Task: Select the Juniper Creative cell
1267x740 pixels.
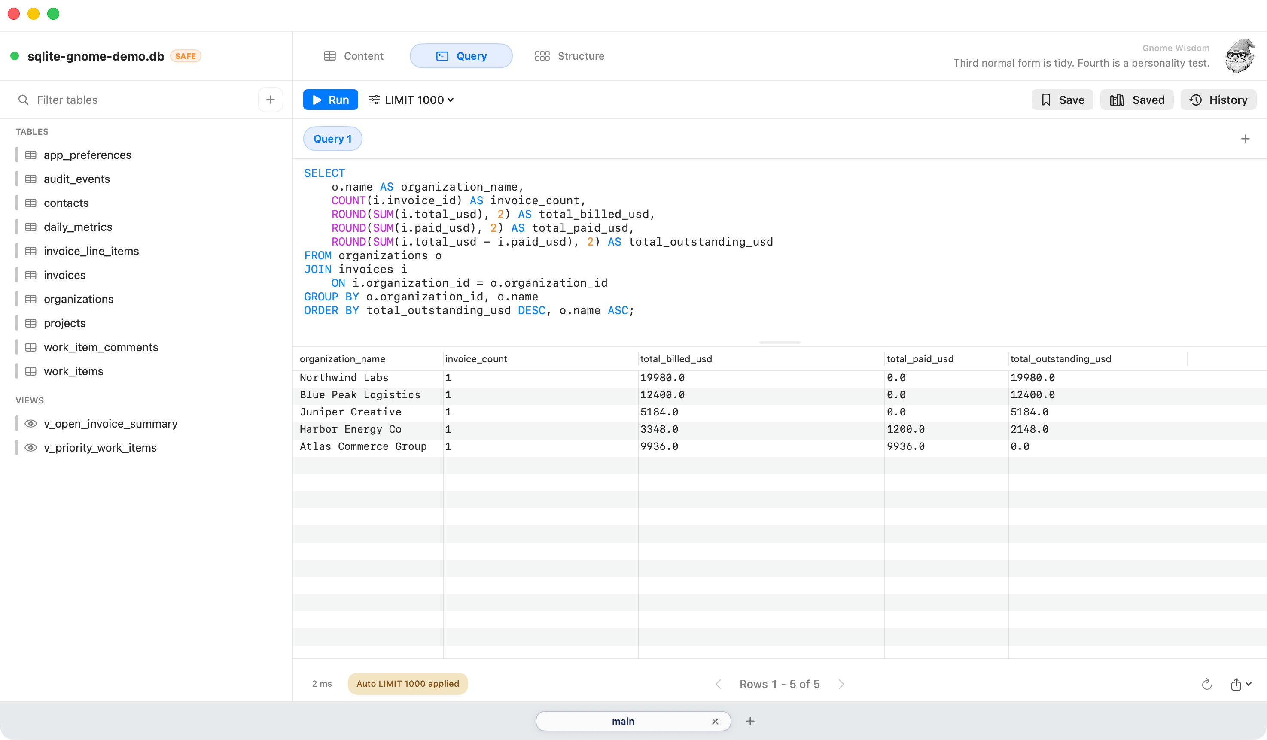Action: (x=368, y=412)
